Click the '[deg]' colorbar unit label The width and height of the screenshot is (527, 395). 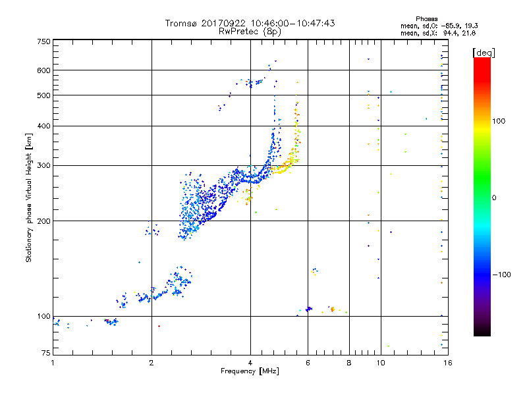pyautogui.click(x=484, y=53)
